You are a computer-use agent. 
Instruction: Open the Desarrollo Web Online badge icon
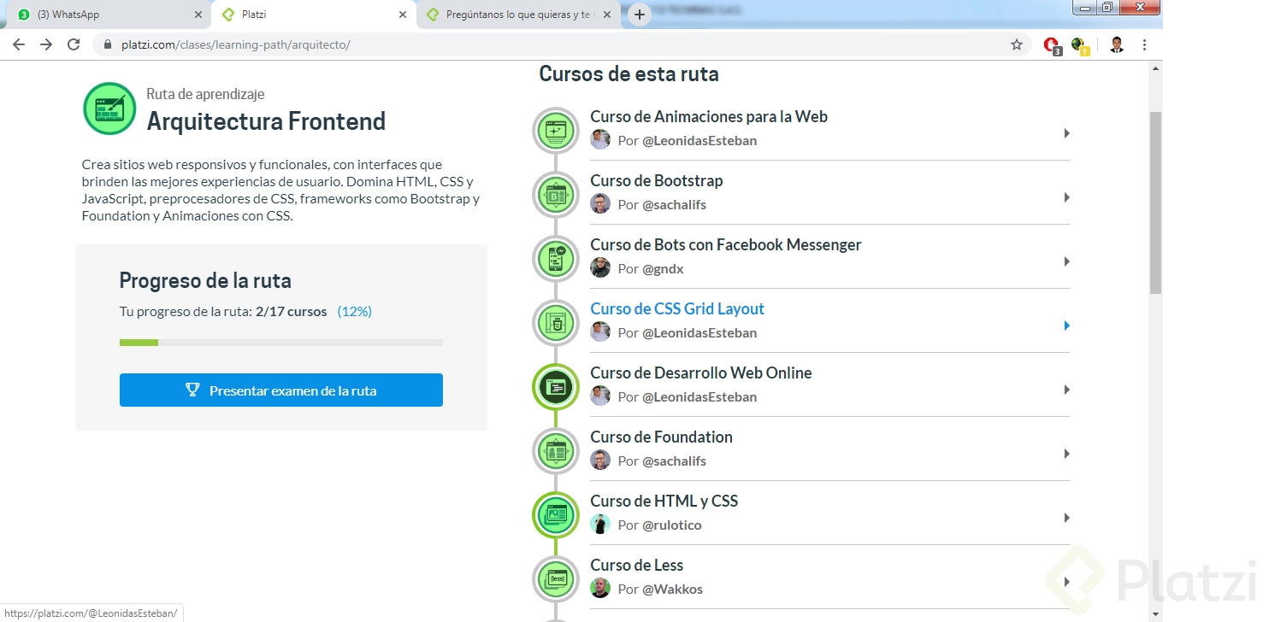[556, 388]
